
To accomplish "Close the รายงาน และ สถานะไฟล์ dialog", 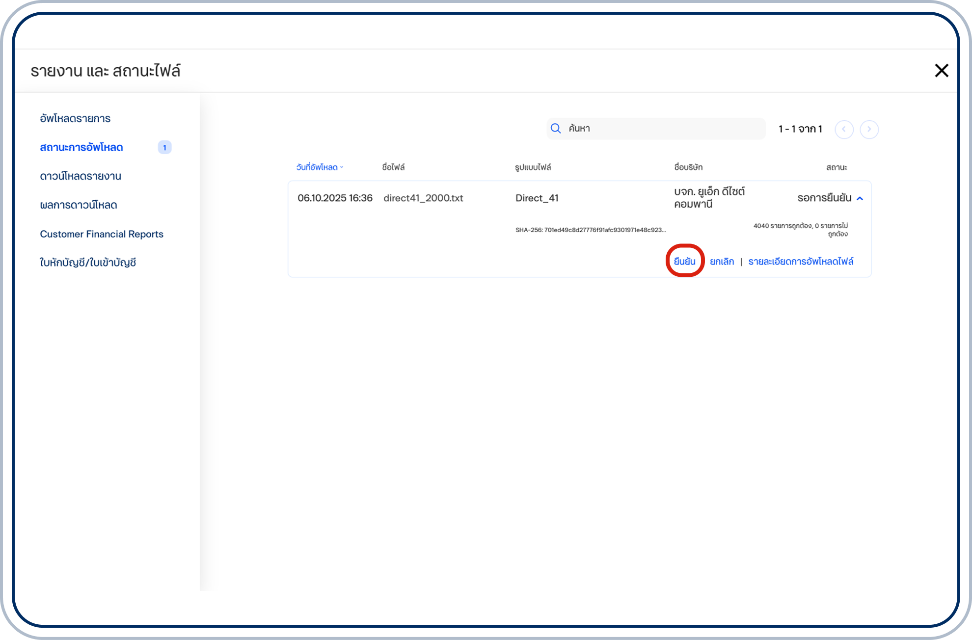I will pos(941,71).
